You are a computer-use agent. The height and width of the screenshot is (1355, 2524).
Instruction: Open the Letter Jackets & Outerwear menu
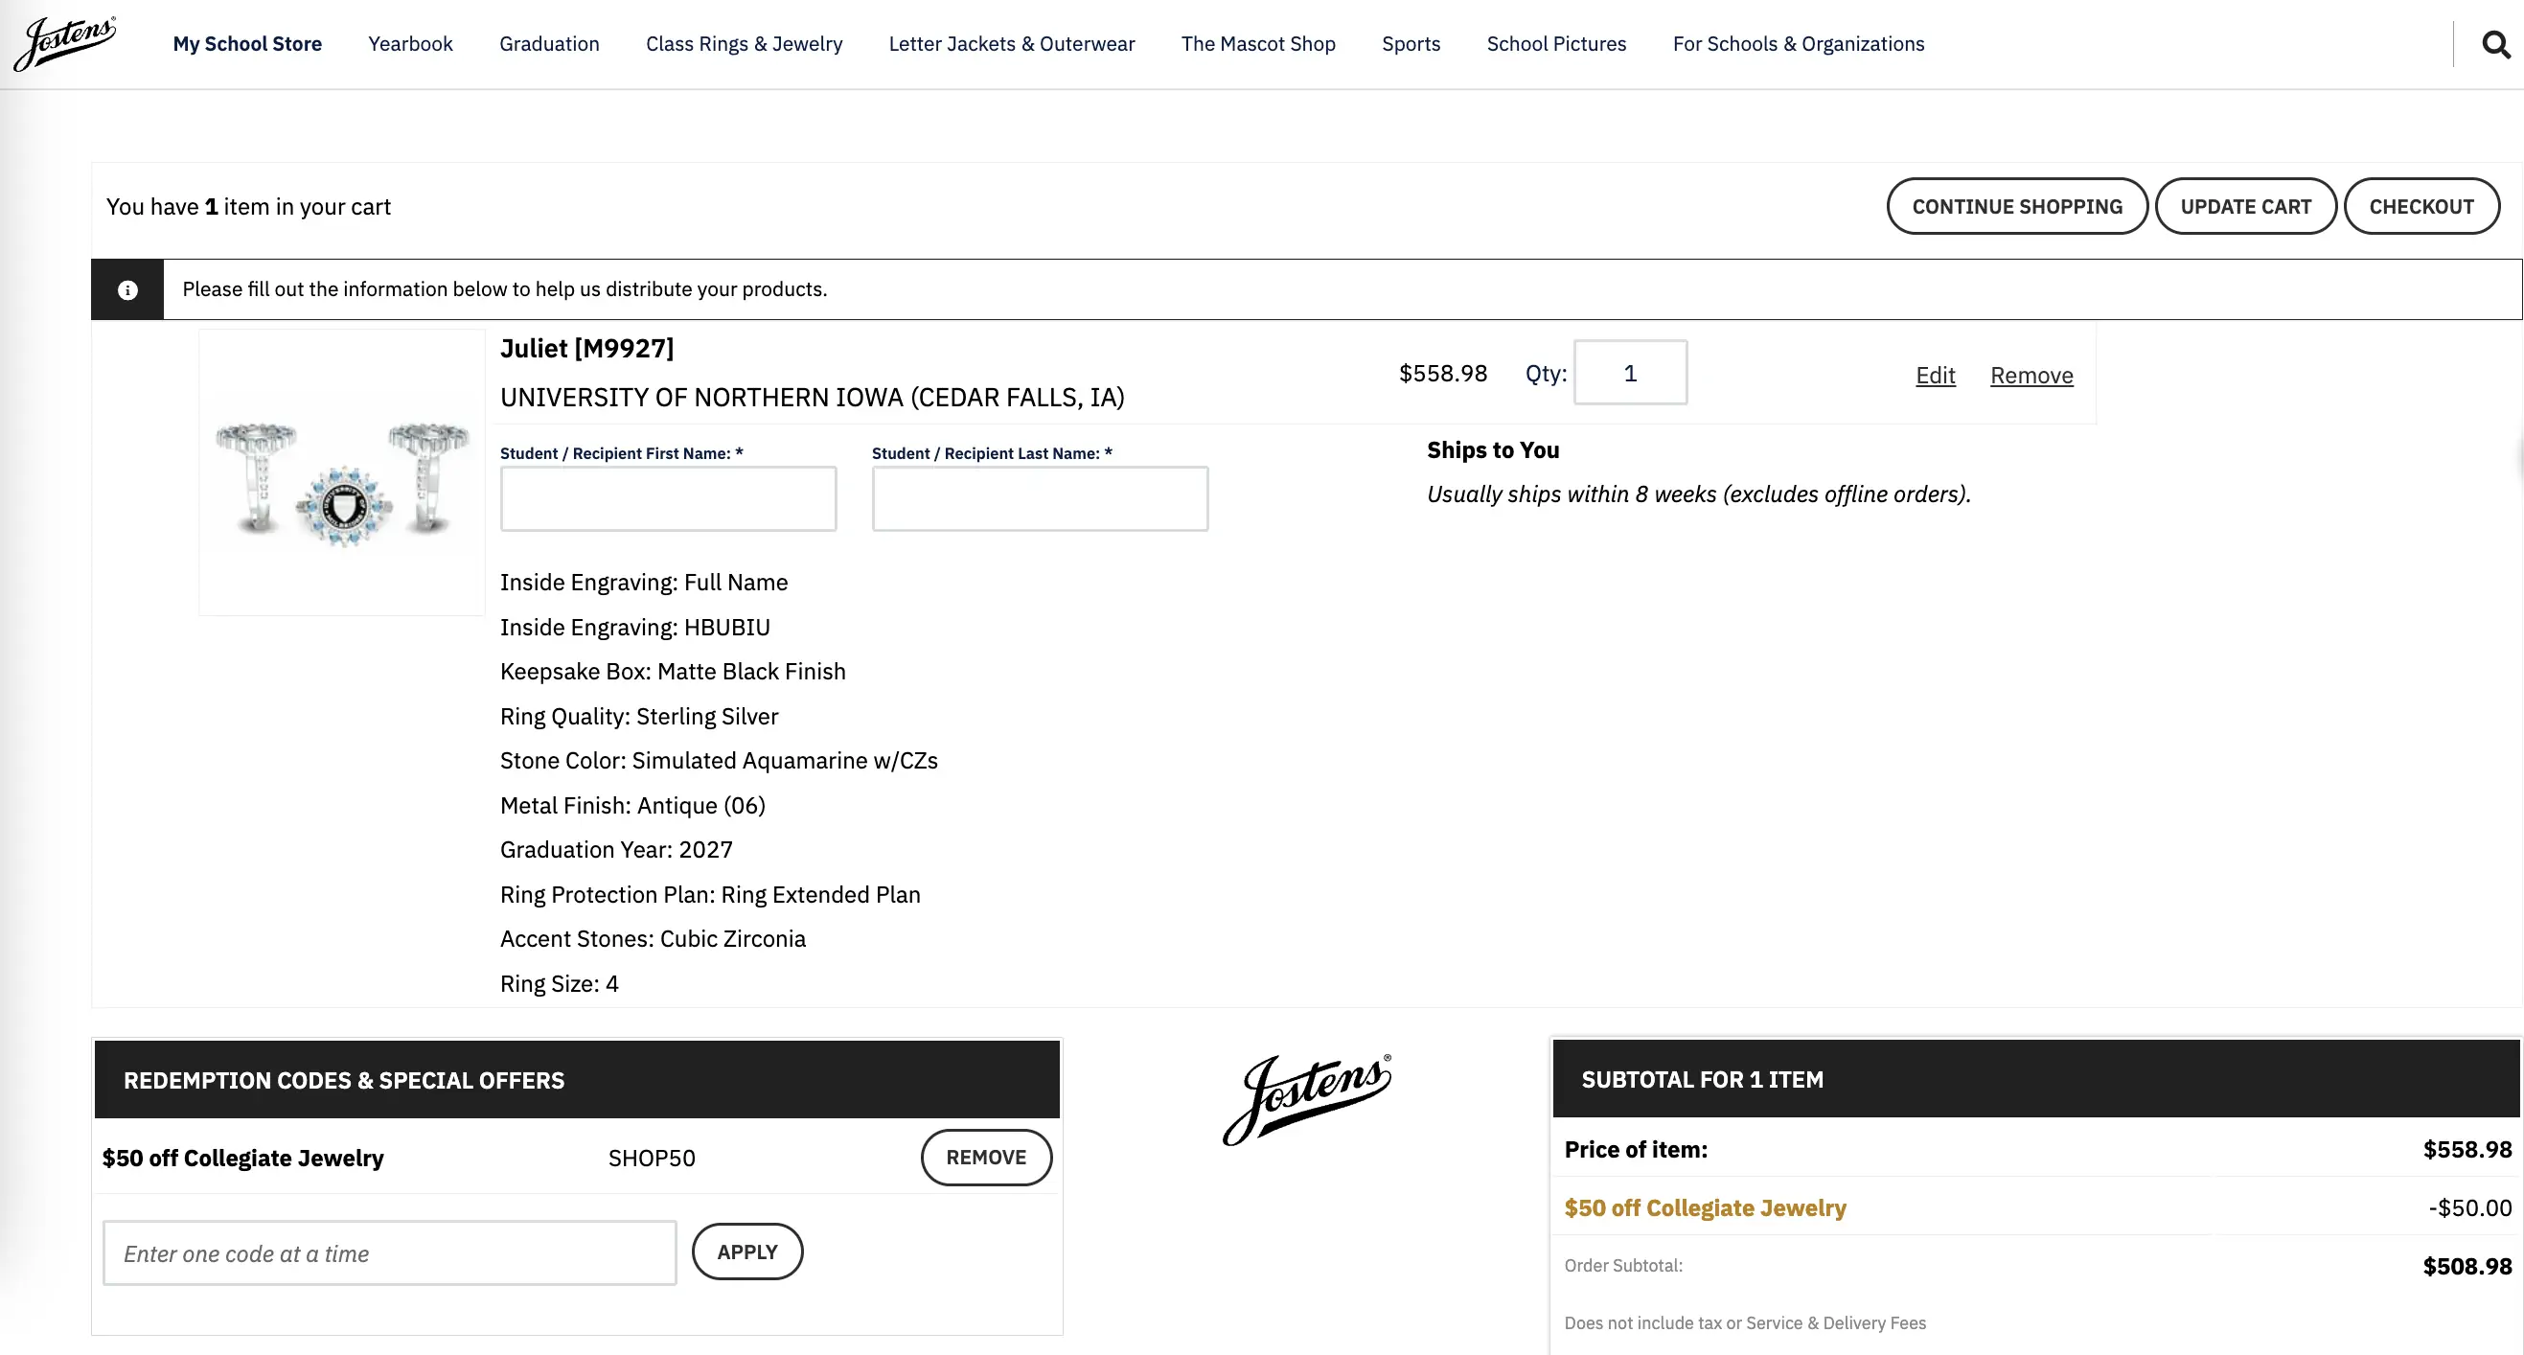click(x=1011, y=43)
